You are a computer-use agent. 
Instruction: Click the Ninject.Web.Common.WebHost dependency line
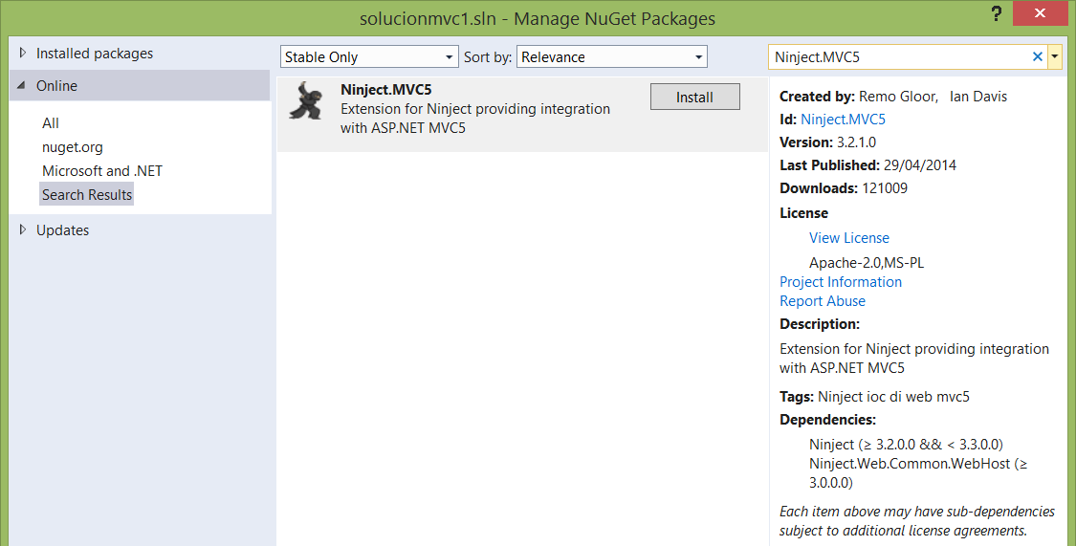918,473
